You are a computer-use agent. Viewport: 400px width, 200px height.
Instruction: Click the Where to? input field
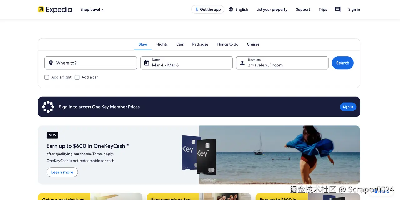click(91, 63)
